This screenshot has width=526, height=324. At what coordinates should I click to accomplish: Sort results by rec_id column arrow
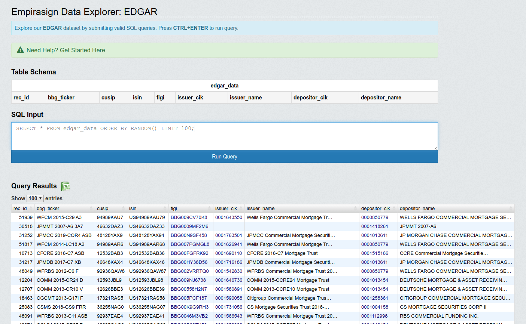coord(31,209)
